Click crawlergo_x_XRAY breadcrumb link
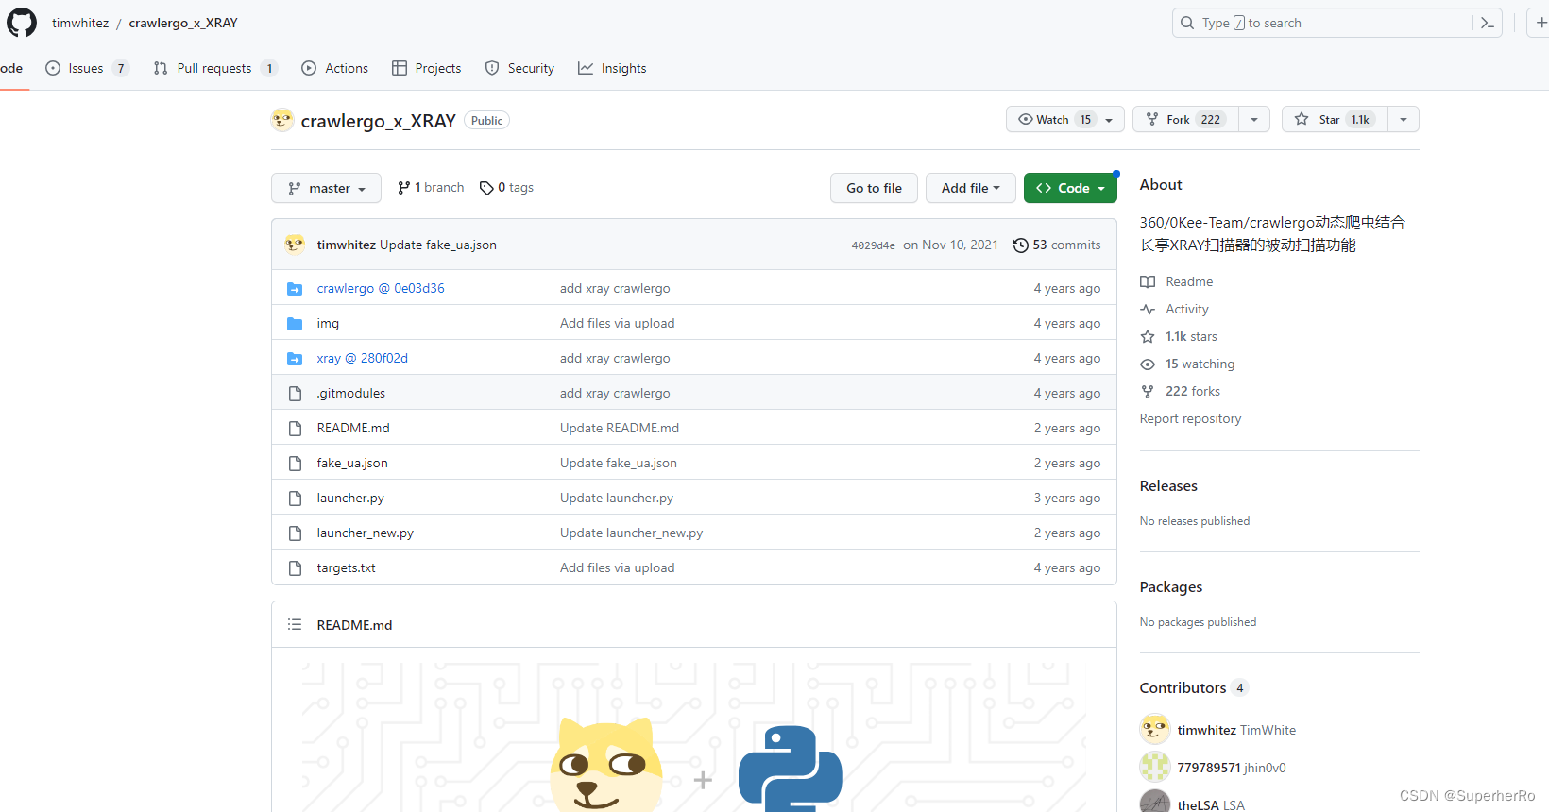 [183, 23]
